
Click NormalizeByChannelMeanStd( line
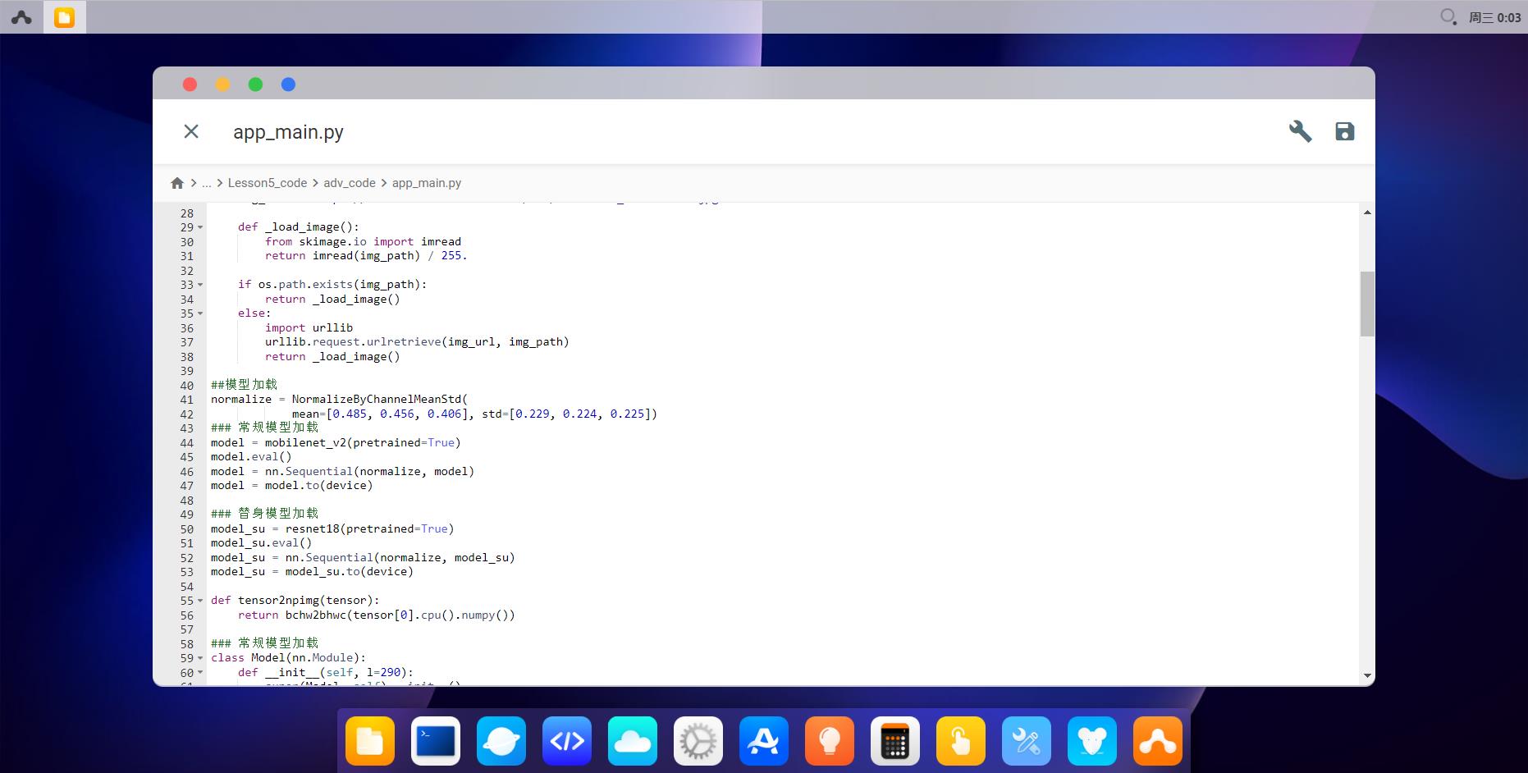coord(339,400)
